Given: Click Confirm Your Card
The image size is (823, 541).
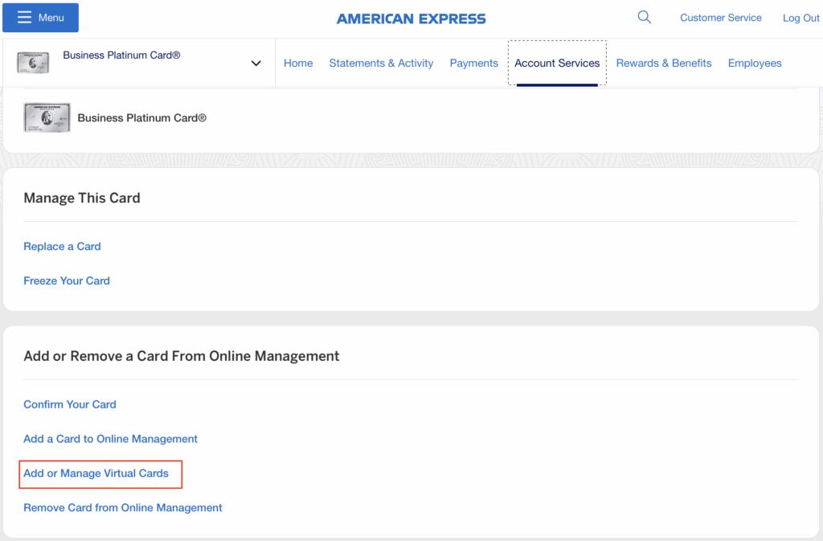Looking at the screenshot, I should point(69,404).
